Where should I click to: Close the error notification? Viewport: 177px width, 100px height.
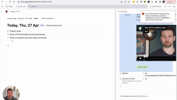[175, 11]
